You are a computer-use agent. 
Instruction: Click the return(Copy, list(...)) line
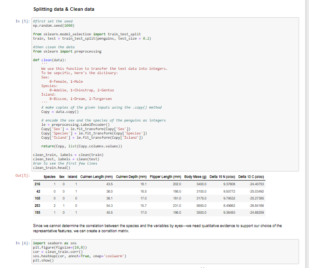[81, 146]
